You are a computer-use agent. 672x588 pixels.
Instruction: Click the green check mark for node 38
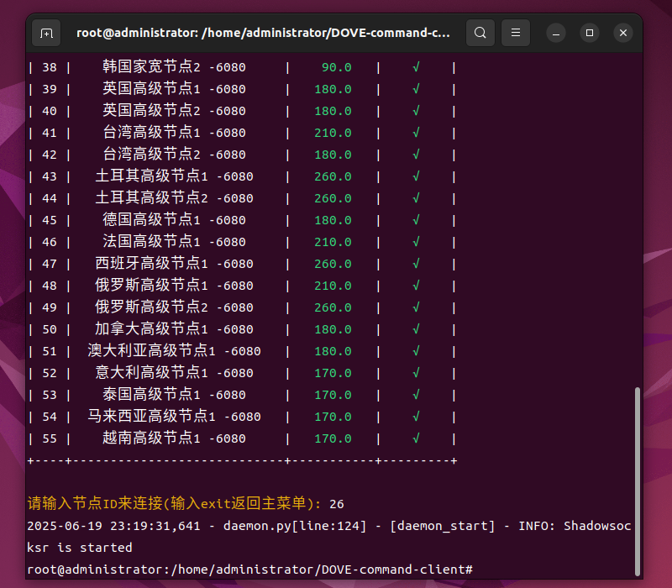point(416,67)
